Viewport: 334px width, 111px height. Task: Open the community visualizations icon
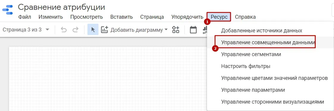click(176, 30)
